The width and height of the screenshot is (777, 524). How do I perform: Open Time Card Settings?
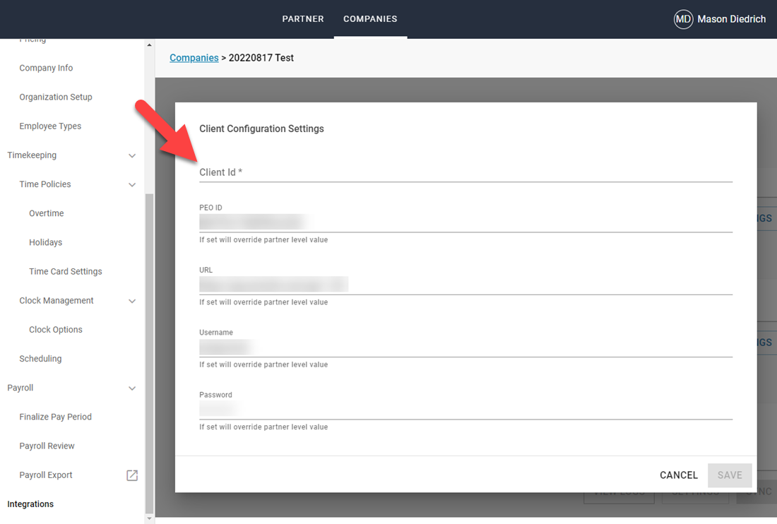65,271
